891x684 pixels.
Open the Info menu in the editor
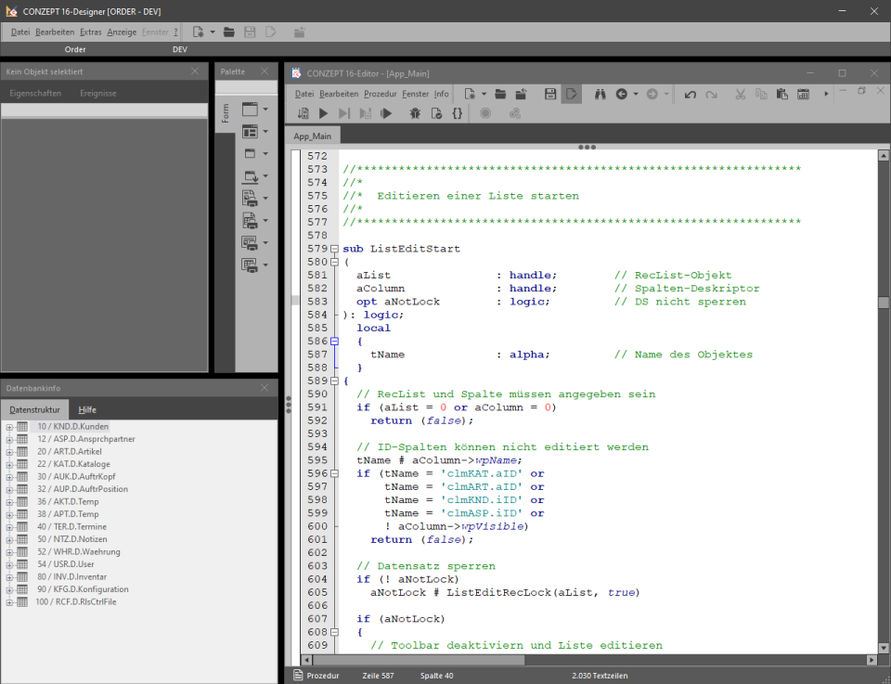pyautogui.click(x=442, y=94)
